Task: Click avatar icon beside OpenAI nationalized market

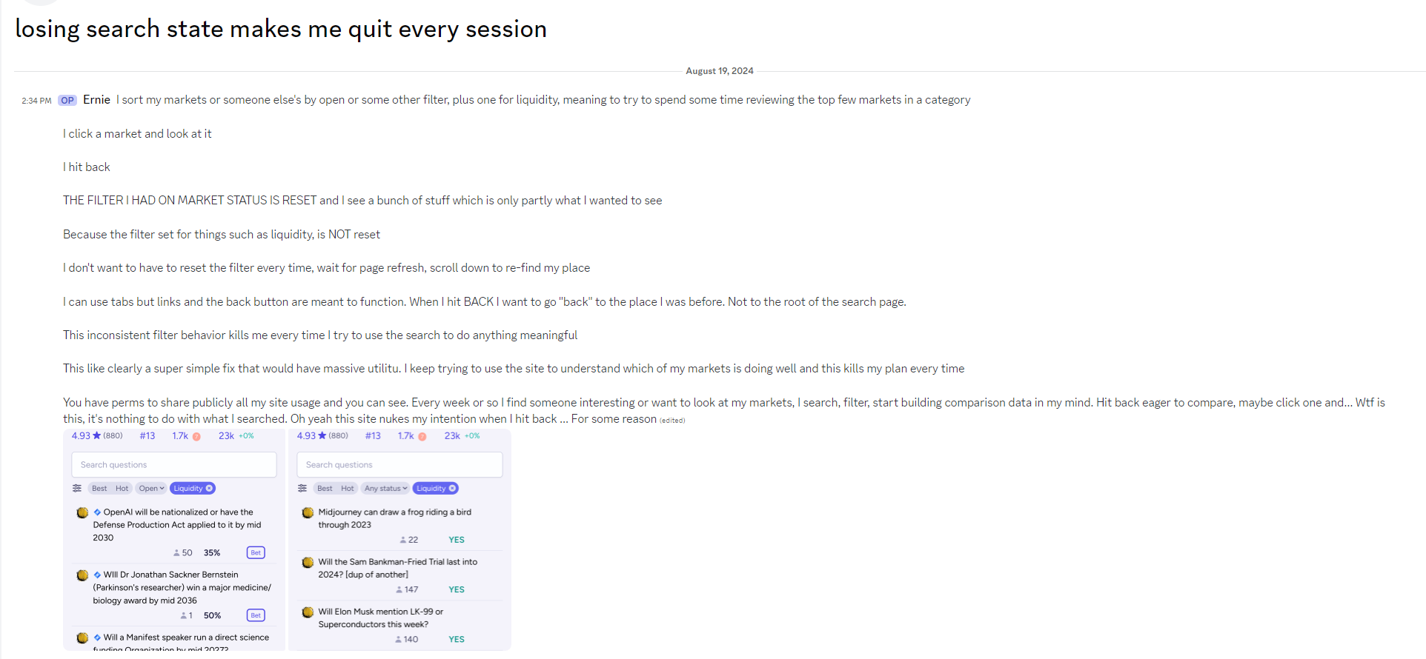Action: 82,512
